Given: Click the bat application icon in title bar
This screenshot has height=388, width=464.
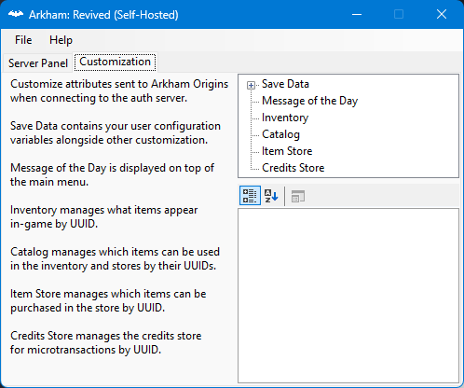Looking at the screenshot, I should [x=16, y=14].
